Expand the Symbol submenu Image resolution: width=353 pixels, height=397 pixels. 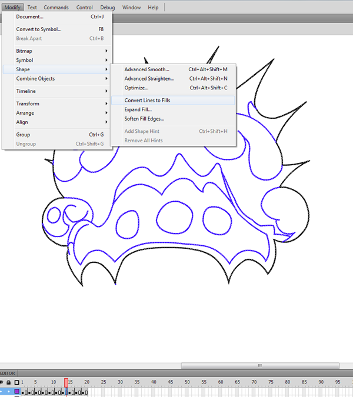point(57,60)
